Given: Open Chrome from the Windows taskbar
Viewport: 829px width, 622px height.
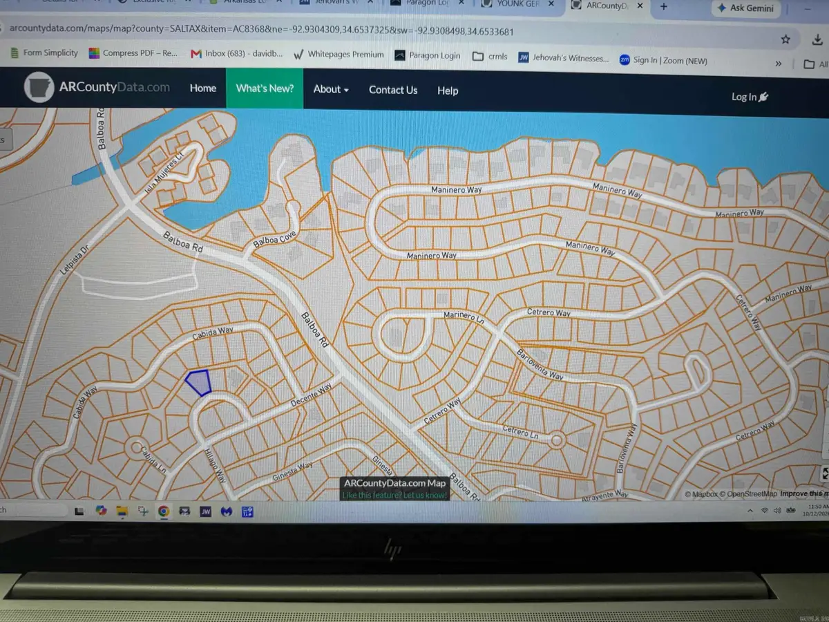Looking at the screenshot, I should pyautogui.click(x=164, y=511).
